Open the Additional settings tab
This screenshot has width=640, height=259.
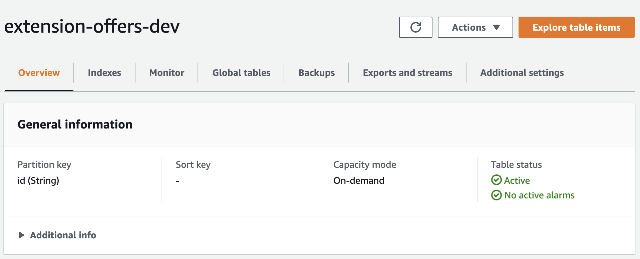tap(522, 73)
